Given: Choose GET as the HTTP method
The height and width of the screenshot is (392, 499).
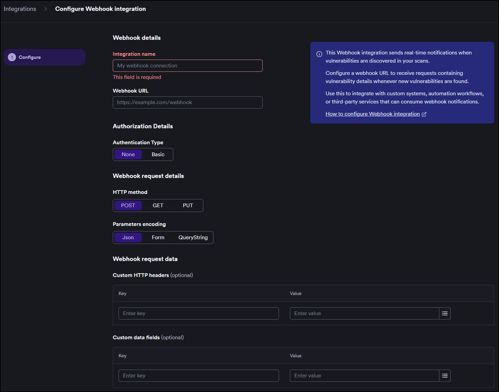Looking at the screenshot, I should click(x=158, y=205).
